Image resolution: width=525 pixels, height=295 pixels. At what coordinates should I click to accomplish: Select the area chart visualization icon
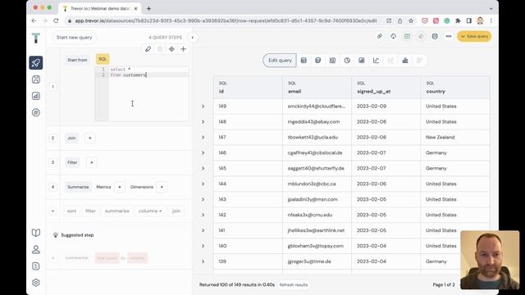click(x=361, y=61)
